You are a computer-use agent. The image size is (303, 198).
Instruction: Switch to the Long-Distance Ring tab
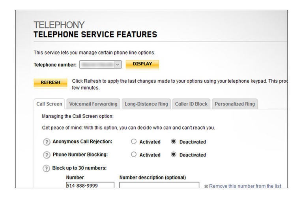click(x=146, y=104)
